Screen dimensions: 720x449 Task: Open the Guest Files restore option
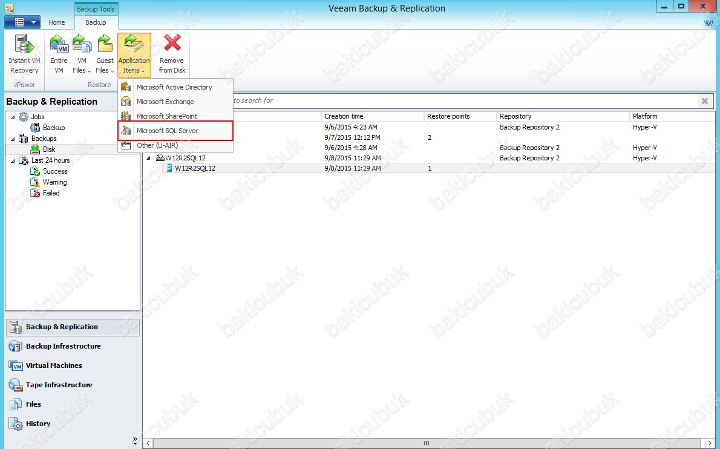(105, 54)
